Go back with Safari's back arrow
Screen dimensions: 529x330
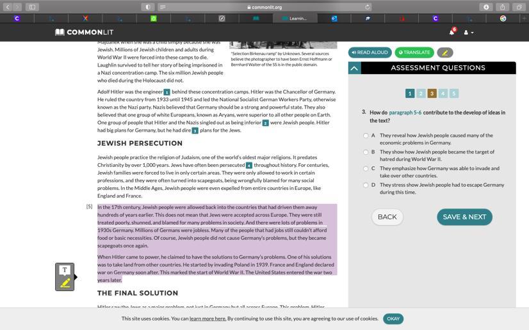click(8, 7)
